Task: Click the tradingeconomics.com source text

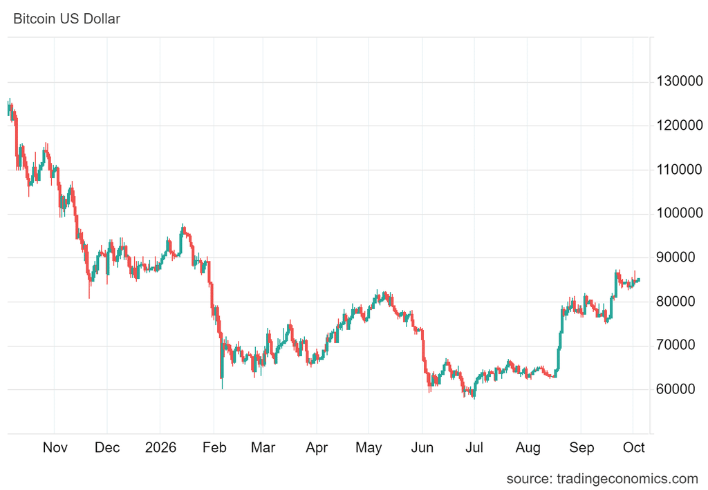Action: point(602,478)
